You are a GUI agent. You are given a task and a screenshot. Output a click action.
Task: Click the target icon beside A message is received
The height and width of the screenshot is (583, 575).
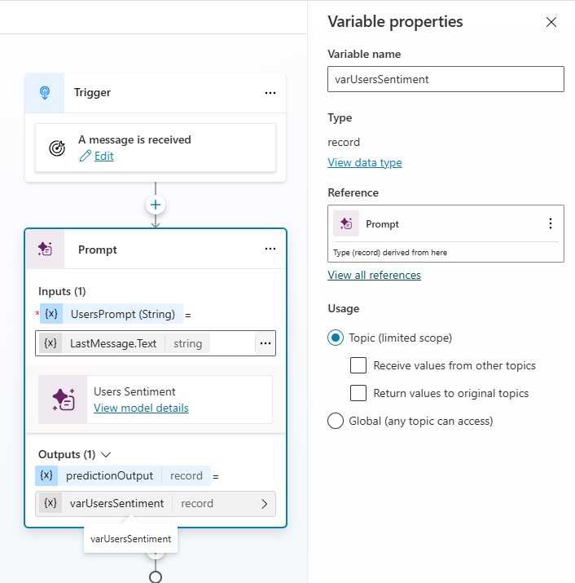coord(57,148)
